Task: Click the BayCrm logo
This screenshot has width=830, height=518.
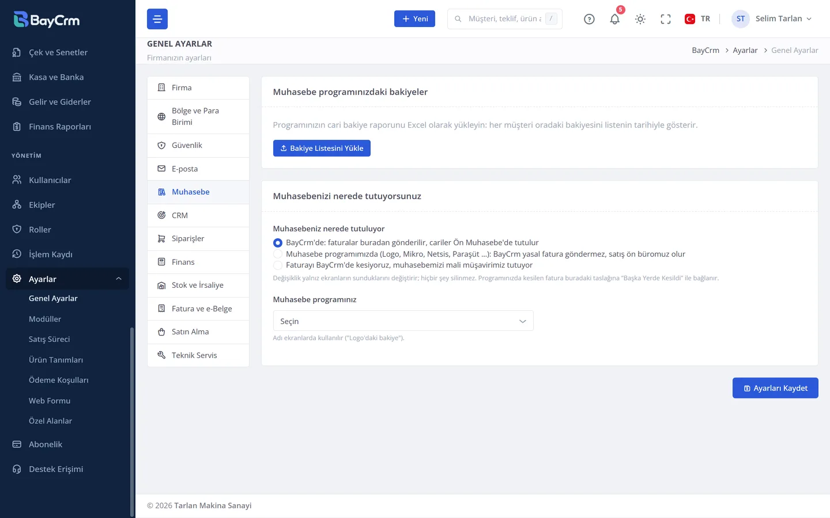Action: tap(47, 20)
